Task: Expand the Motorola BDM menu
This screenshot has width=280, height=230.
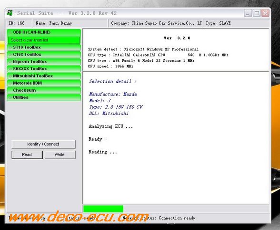Action: 44,83
